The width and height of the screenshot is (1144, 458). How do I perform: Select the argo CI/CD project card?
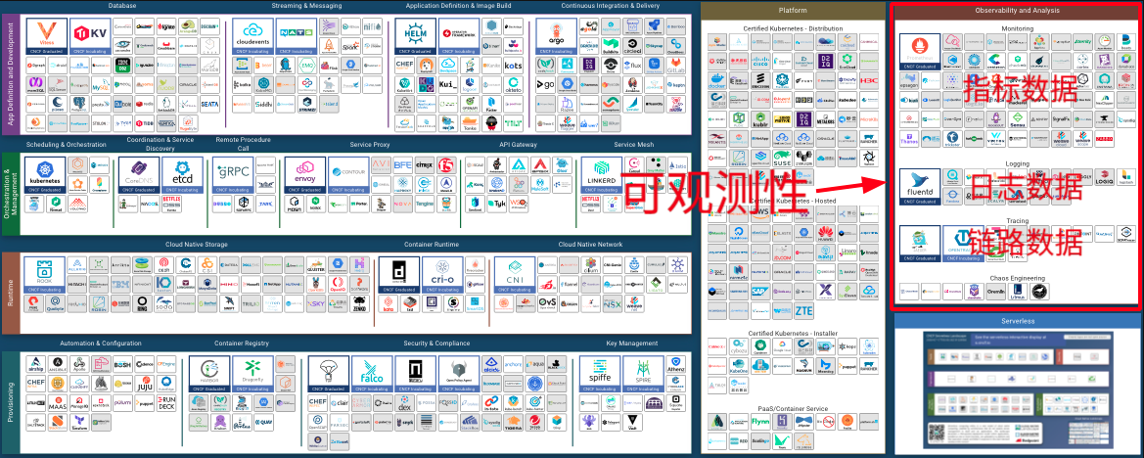(556, 36)
